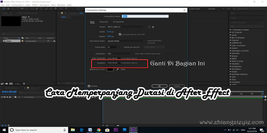267x133 pixels.
Task: Click the Cancel button in dialog
Action: coord(177,86)
